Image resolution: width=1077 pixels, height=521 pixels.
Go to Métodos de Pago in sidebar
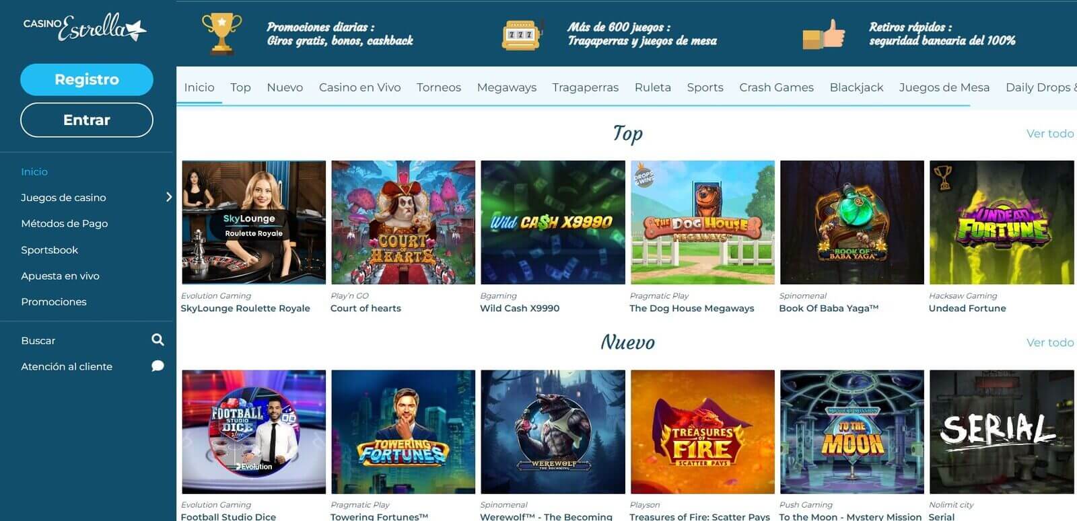(x=65, y=224)
